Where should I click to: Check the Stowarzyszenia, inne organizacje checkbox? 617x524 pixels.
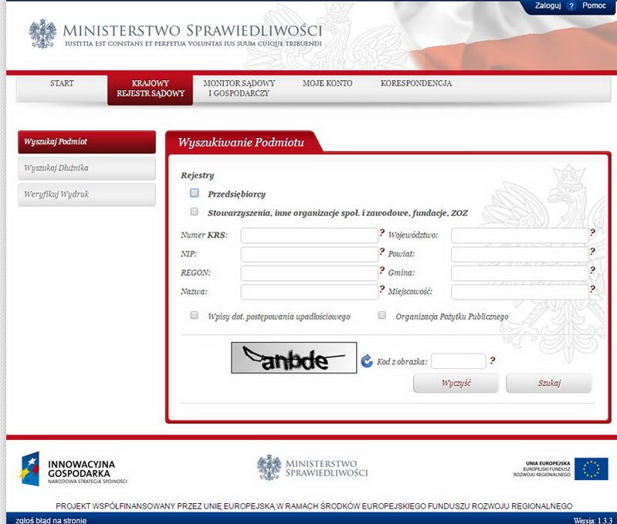(x=194, y=211)
